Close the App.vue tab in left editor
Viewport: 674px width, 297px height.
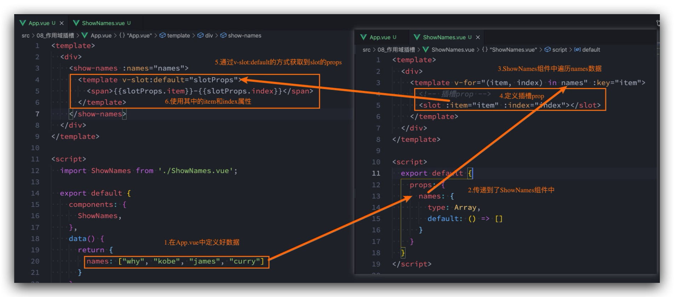[62, 23]
